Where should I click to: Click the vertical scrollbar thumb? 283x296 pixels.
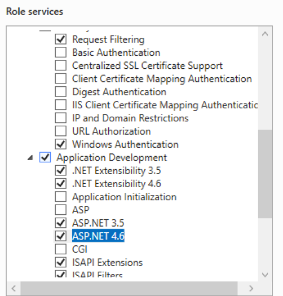[x=265, y=174]
